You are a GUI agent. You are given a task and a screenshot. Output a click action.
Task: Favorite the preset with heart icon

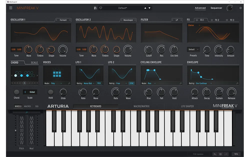[x=101, y=8]
